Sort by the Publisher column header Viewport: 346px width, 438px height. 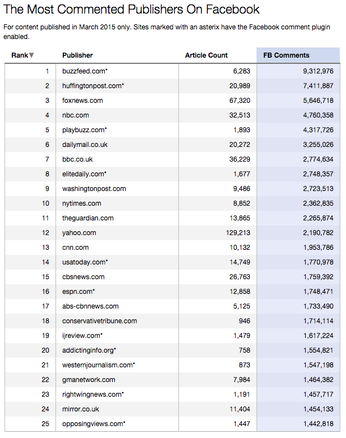(77, 55)
